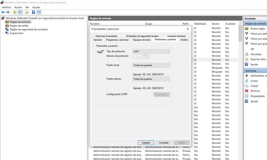
Task: Click the Reglas de seguridad de conexión icon
Action: click(x=7, y=29)
